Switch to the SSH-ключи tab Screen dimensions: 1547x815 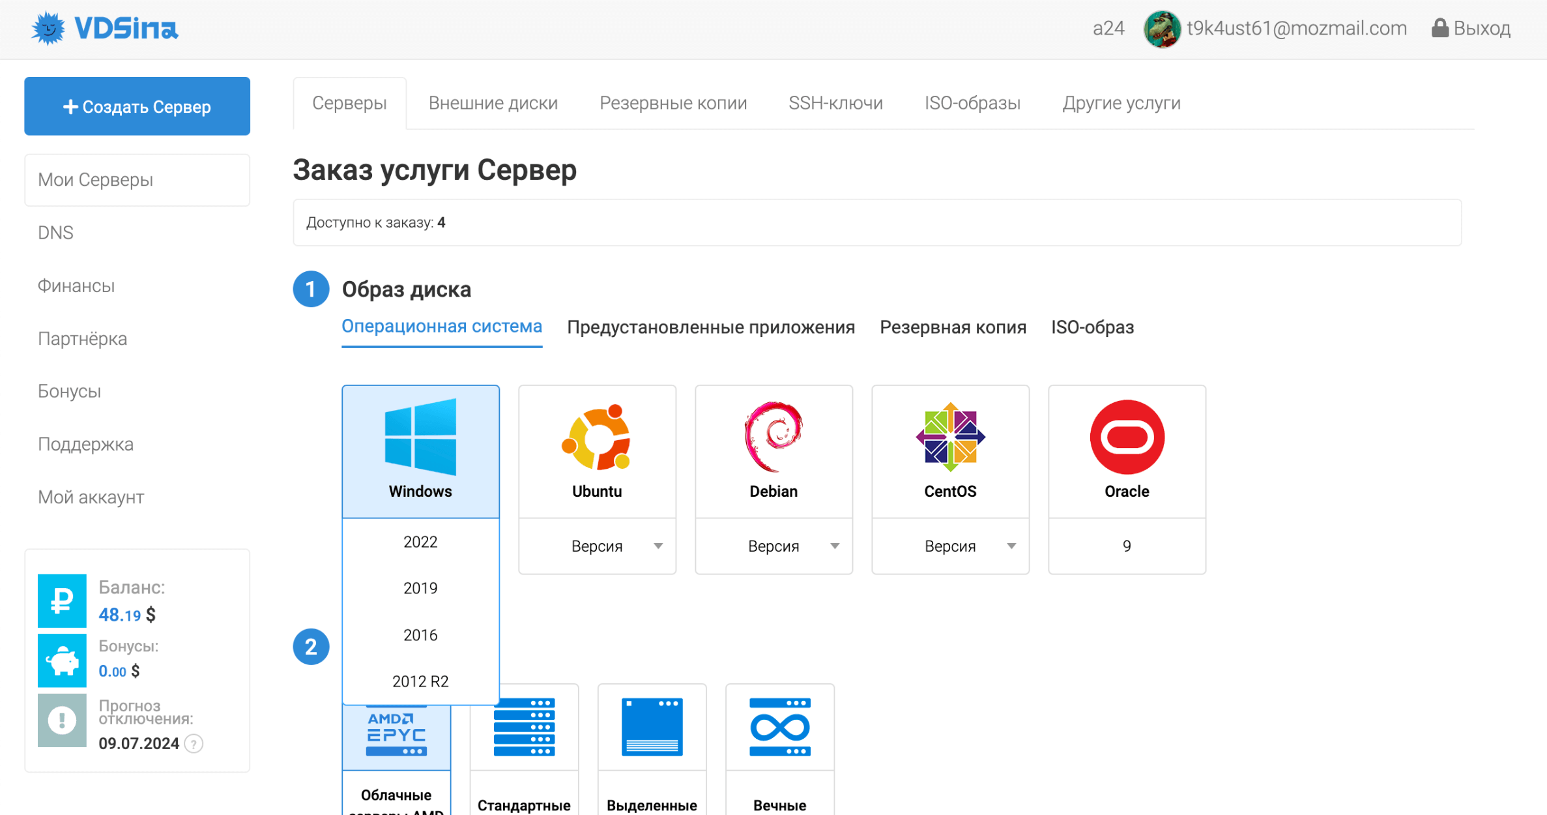835,103
